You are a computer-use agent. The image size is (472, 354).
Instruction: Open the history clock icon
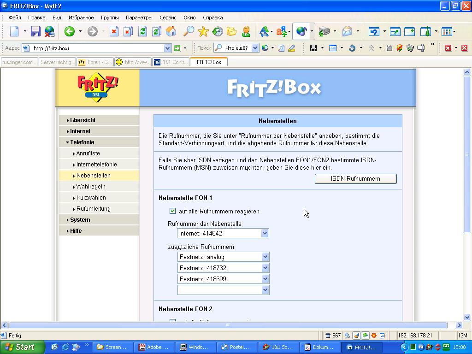click(x=218, y=31)
